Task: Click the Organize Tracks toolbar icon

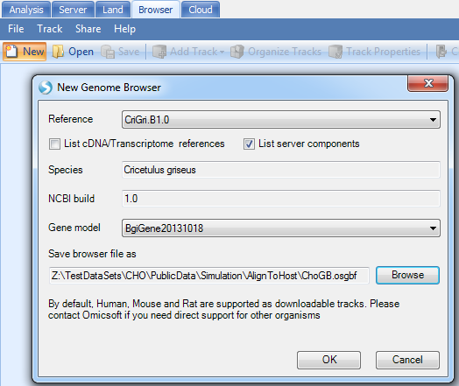Action: point(237,52)
